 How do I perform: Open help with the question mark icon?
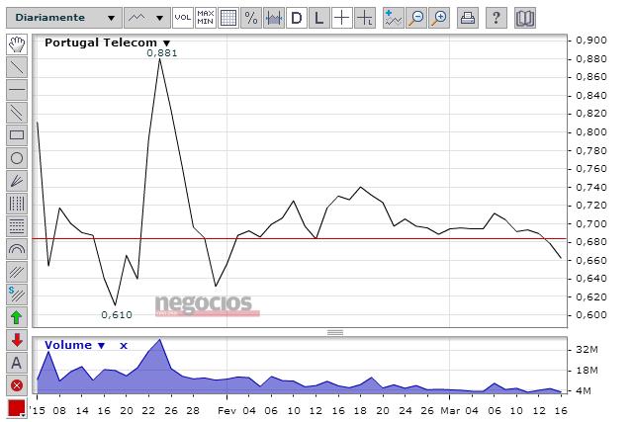[497, 18]
